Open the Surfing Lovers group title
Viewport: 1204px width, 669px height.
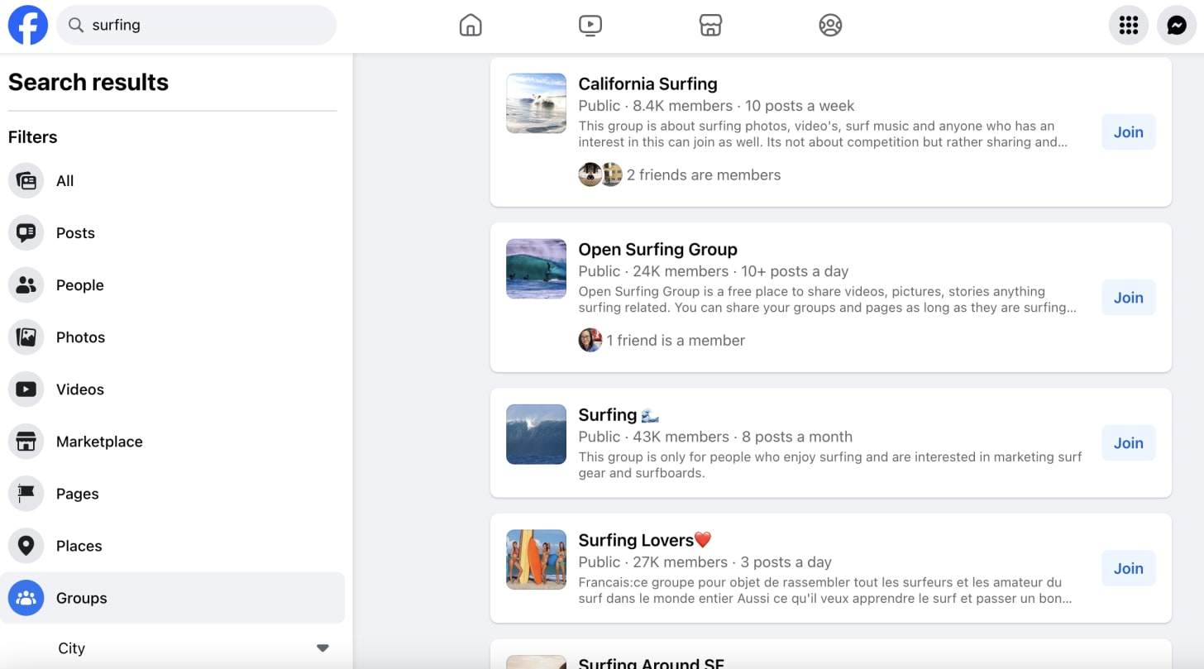[x=645, y=540]
